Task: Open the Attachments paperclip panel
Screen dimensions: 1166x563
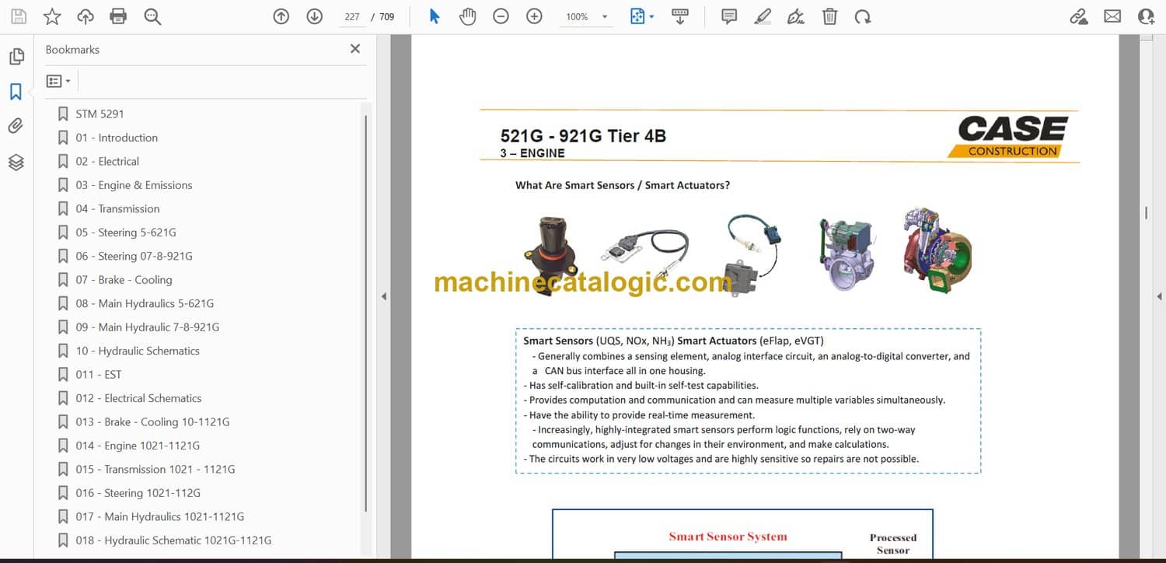Action: tap(16, 127)
